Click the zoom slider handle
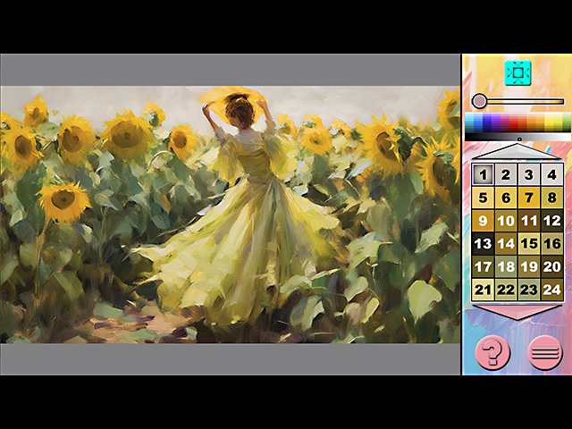The image size is (572, 429). [480, 101]
